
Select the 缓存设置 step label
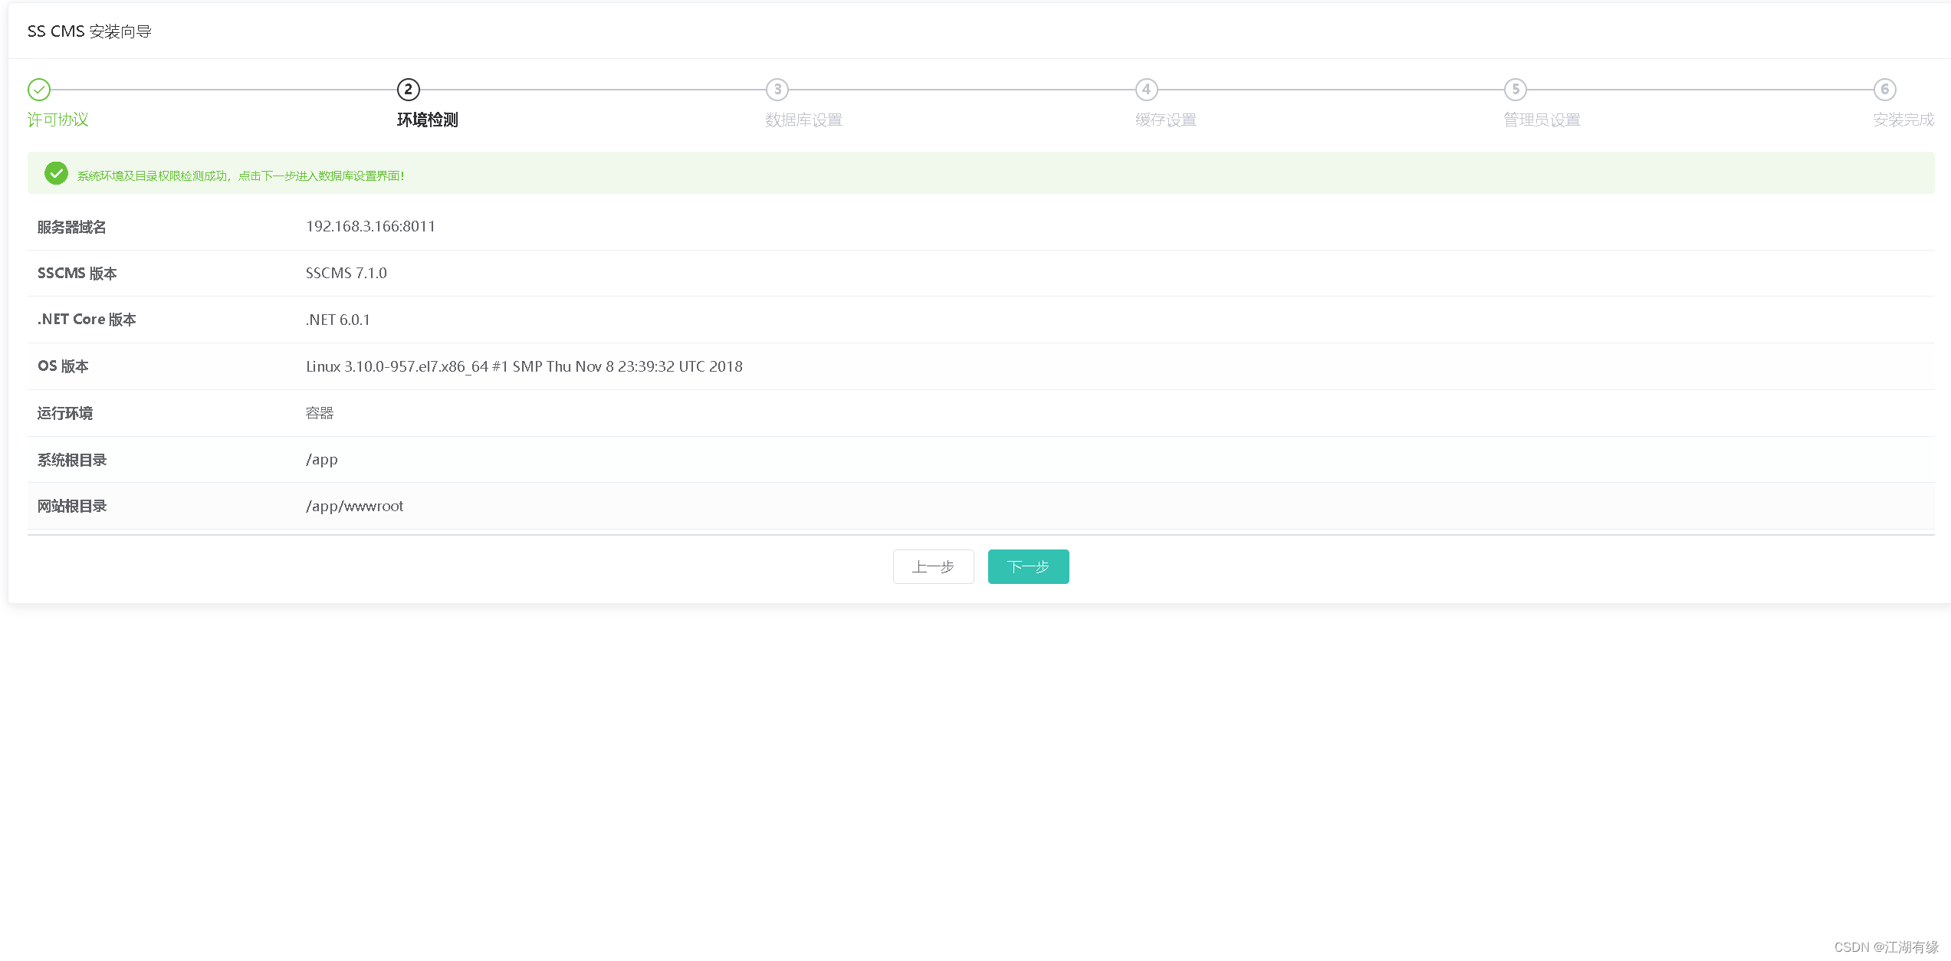pos(1165,120)
